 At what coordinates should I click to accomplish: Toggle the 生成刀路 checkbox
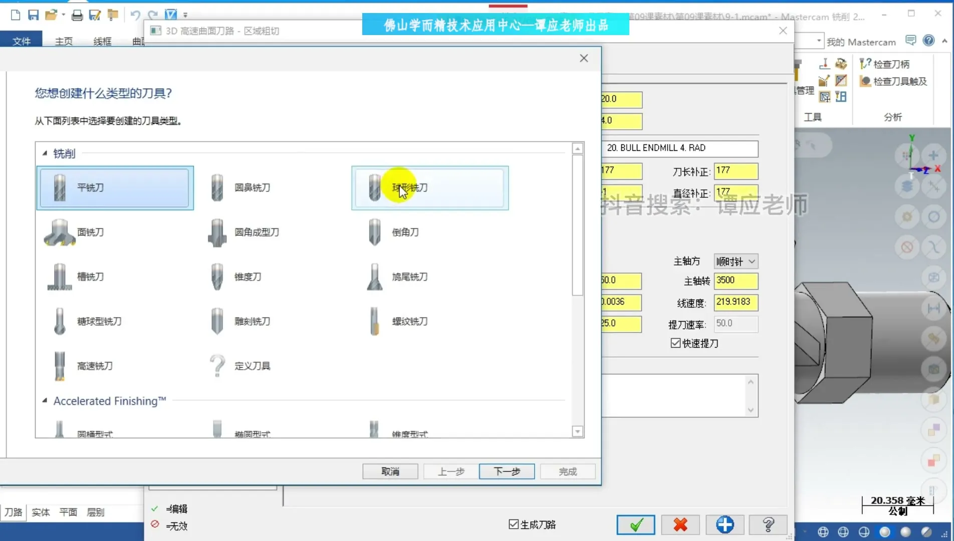pos(514,524)
